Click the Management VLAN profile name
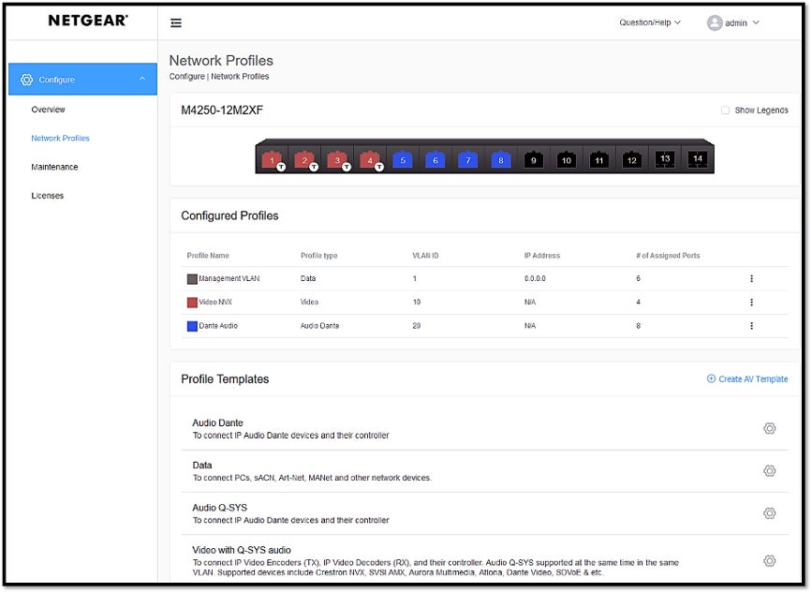The image size is (812, 593). (229, 278)
